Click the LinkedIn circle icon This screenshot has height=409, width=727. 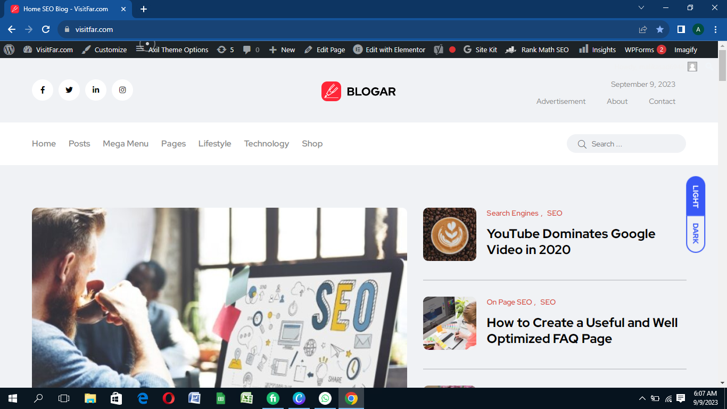pos(96,90)
